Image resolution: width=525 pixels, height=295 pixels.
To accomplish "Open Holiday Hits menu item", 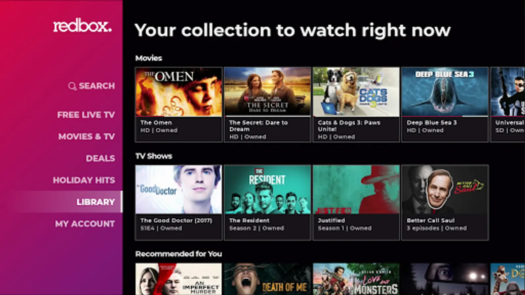I will [x=84, y=180].
